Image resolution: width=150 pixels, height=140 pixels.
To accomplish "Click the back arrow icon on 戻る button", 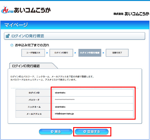I will coord(52,132).
